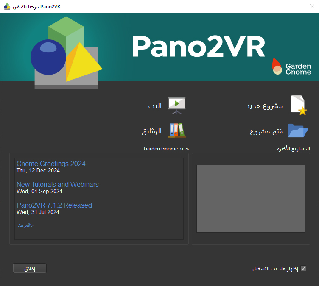Open the New Tutorials and Webinars link

58,184
